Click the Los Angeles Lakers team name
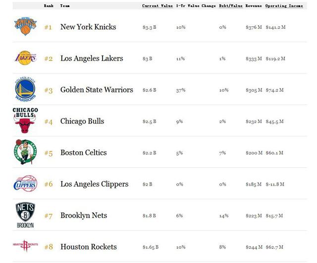Screen dimensions: 317x263 pos(92,58)
